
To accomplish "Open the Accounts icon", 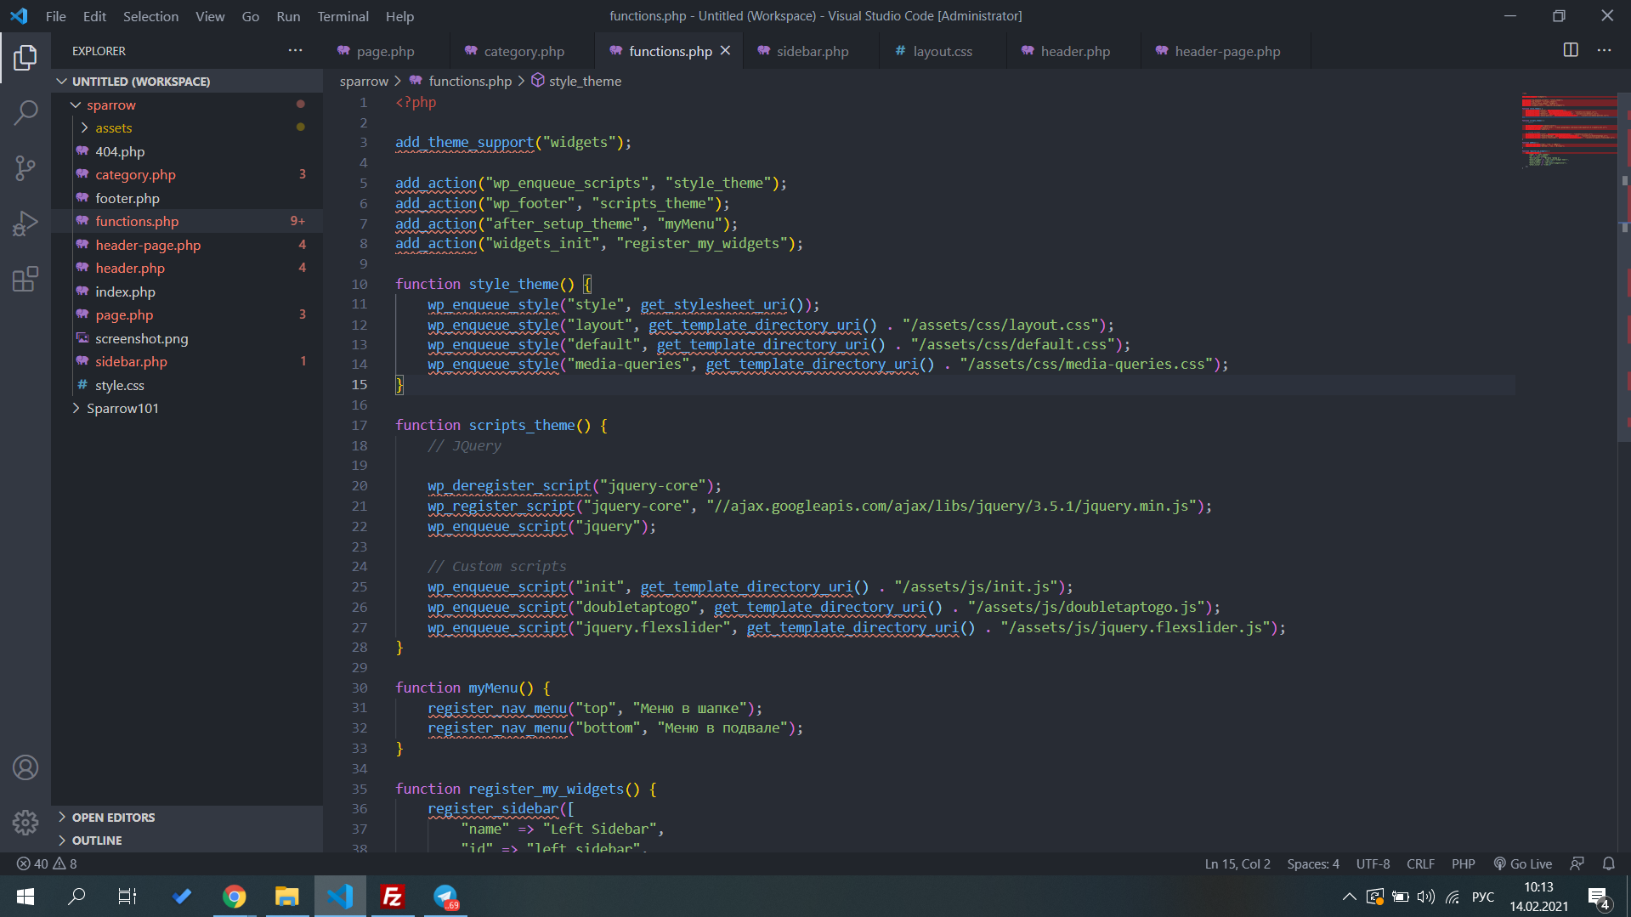I will click(x=25, y=767).
